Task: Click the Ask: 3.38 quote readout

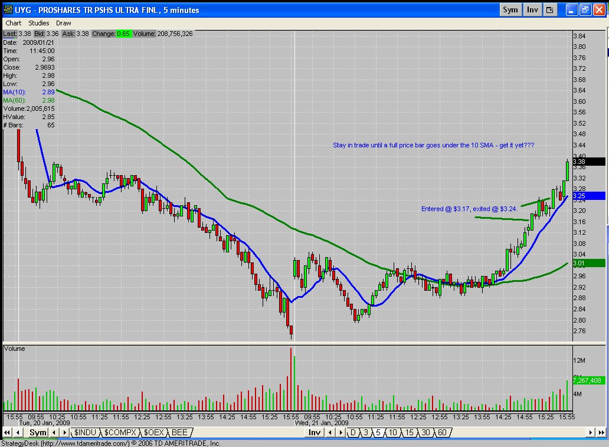Action: click(x=76, y=34)
